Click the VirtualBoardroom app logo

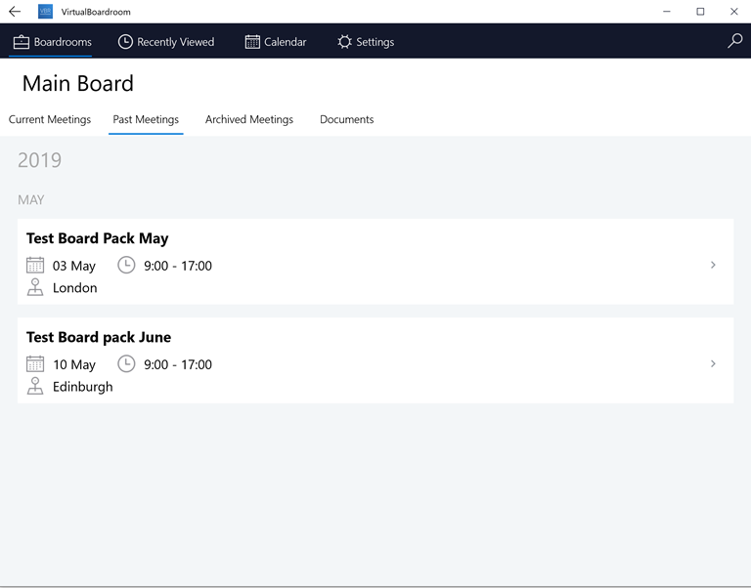46,12
